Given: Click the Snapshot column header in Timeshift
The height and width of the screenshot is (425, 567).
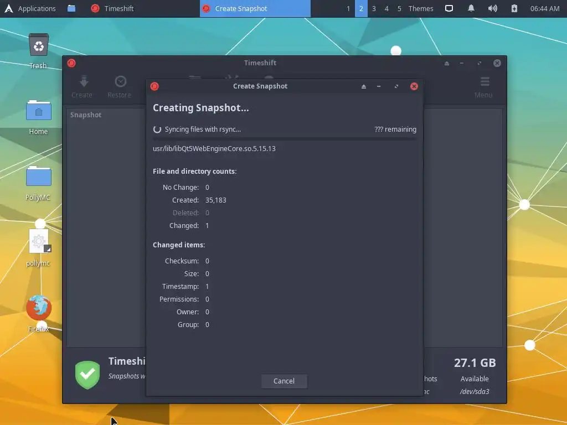Looking at the screenshot, I should [86, 115].
